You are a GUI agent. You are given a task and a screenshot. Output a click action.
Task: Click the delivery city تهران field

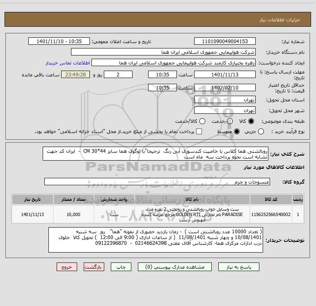(225, 110)
